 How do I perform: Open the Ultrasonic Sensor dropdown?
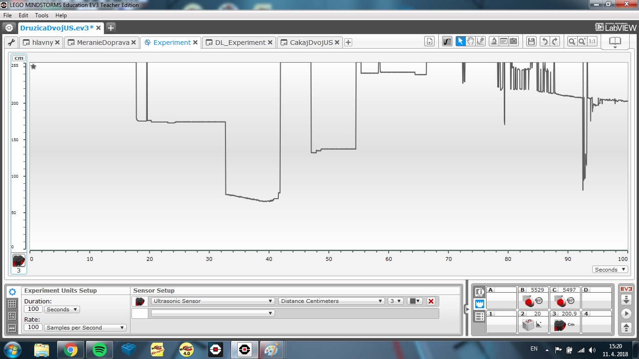(213, 301)
